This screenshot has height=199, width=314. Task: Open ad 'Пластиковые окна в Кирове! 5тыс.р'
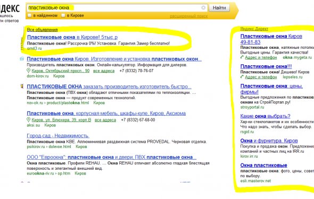(72, 37)
